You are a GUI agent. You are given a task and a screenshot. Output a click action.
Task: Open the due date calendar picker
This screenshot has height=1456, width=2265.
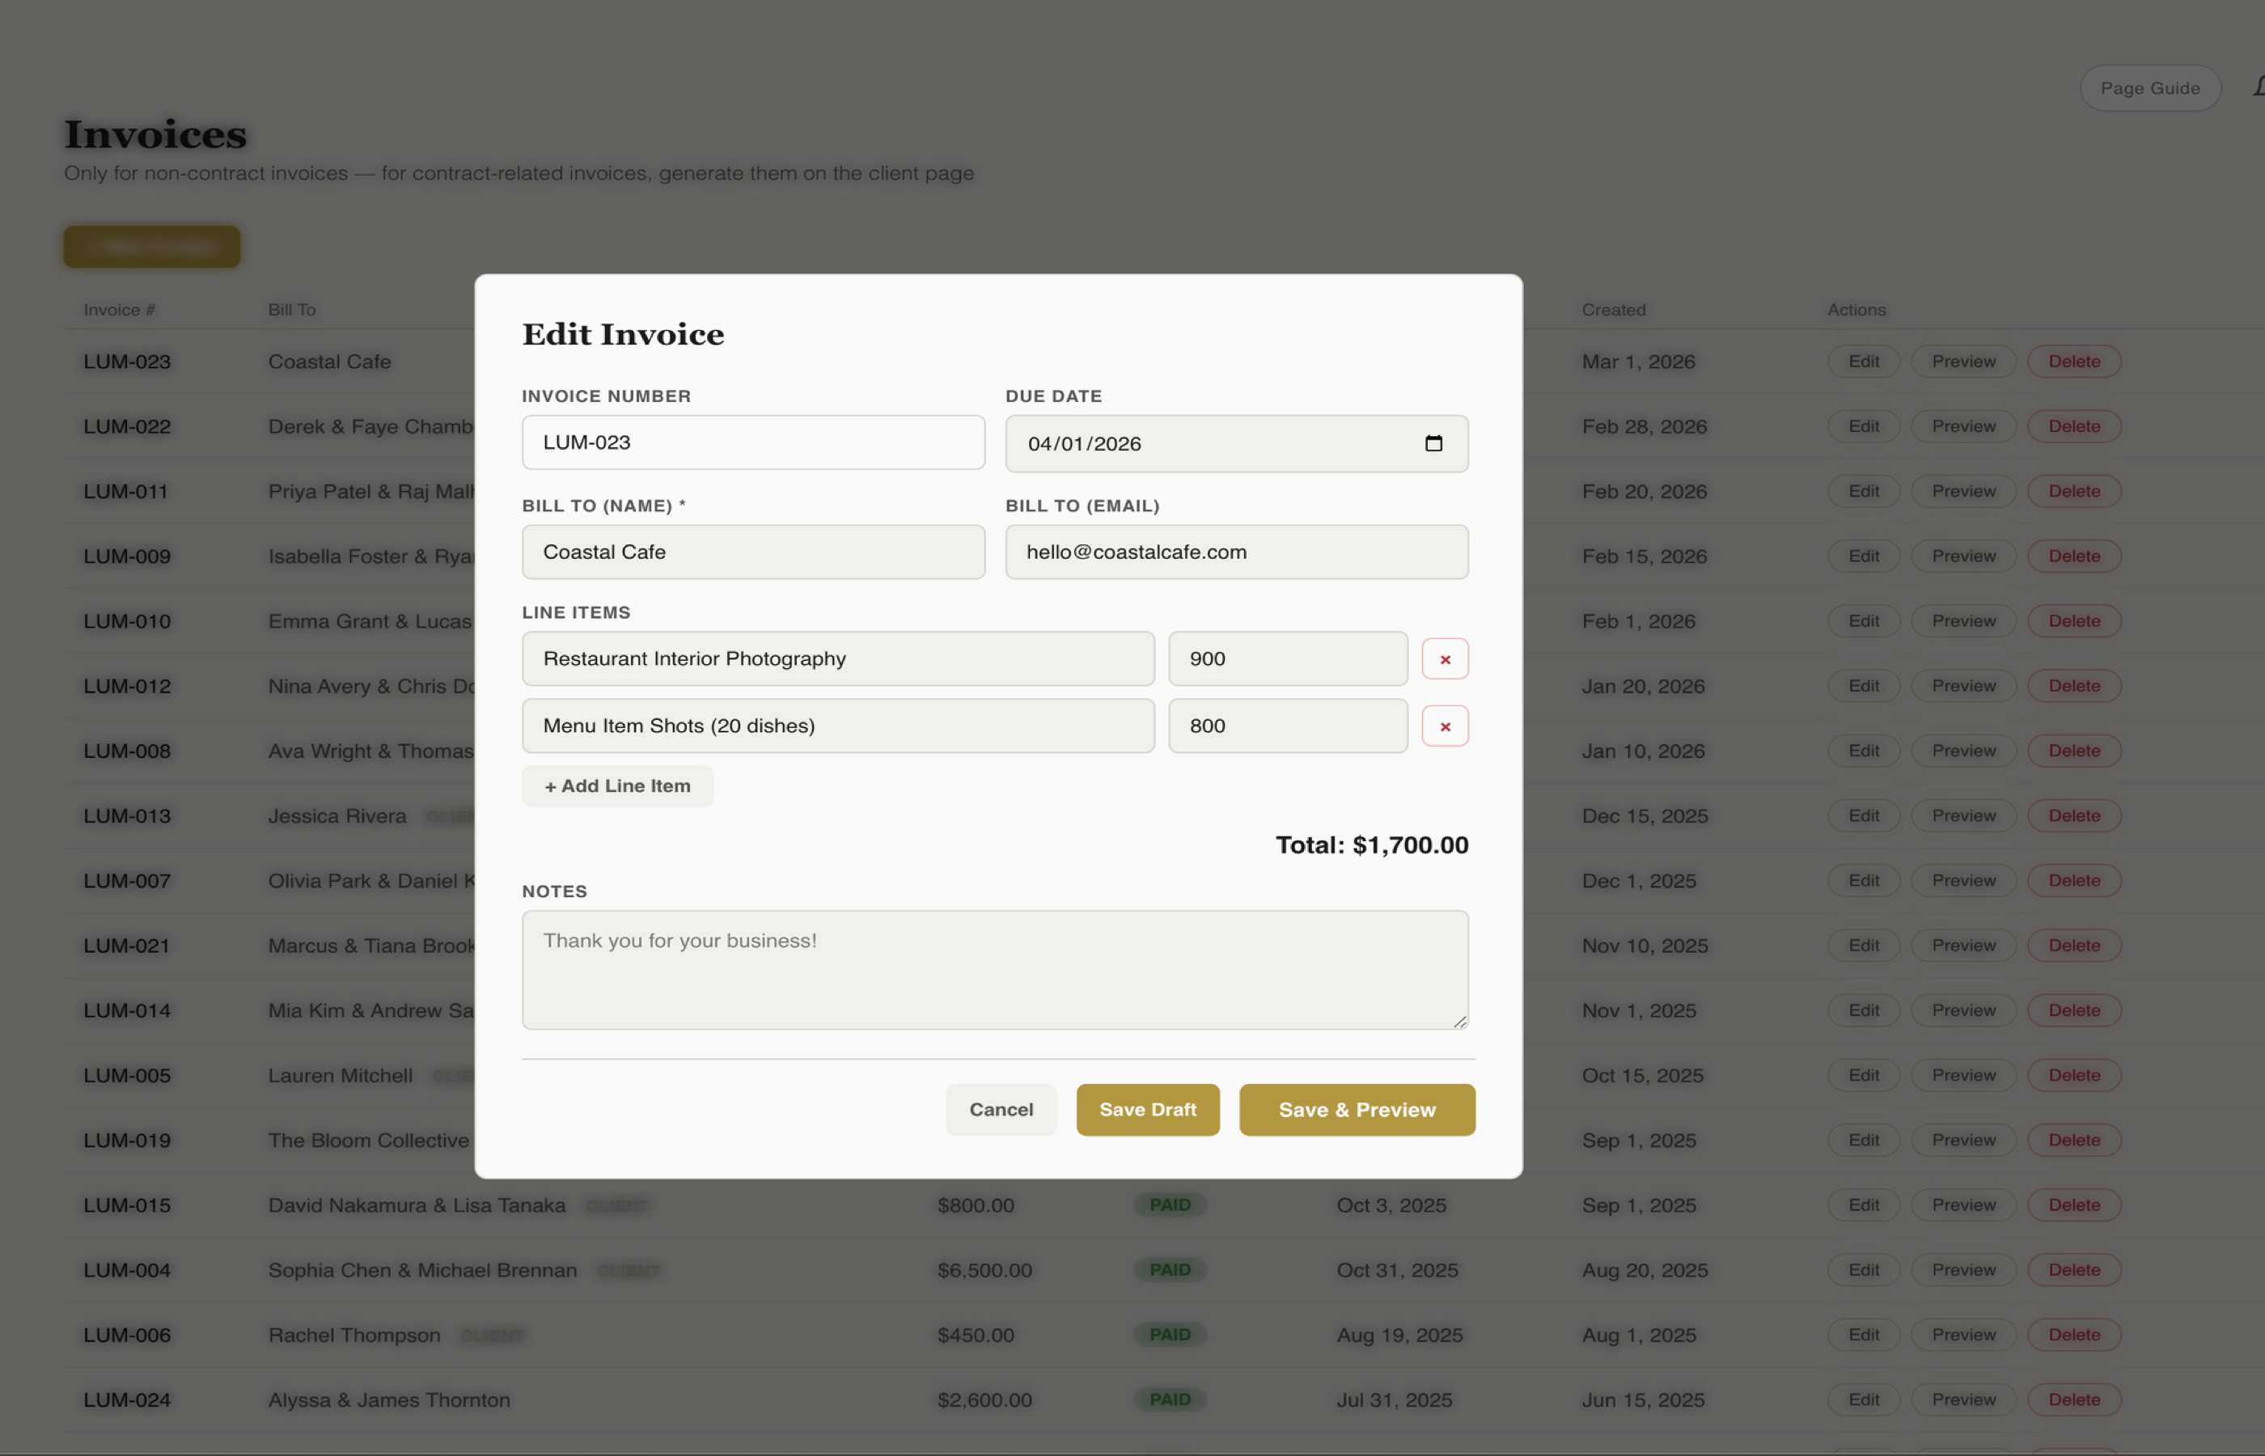(1435, 443)
